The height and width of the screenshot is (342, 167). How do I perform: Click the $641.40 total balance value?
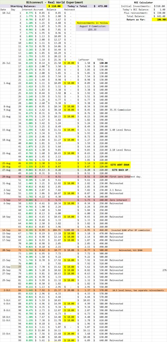(x=160, y=16)
